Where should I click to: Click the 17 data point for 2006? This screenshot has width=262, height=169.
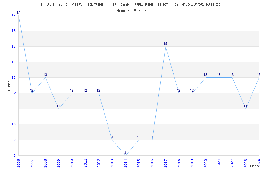(x=18, y=13)
